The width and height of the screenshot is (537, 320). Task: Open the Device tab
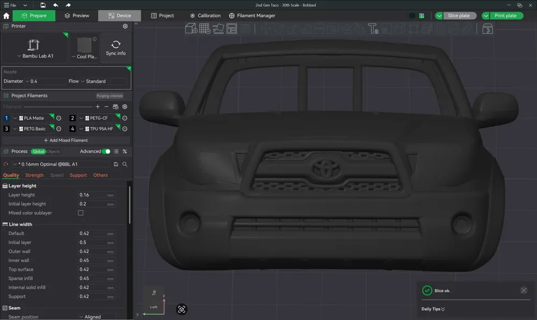[120, 16]
